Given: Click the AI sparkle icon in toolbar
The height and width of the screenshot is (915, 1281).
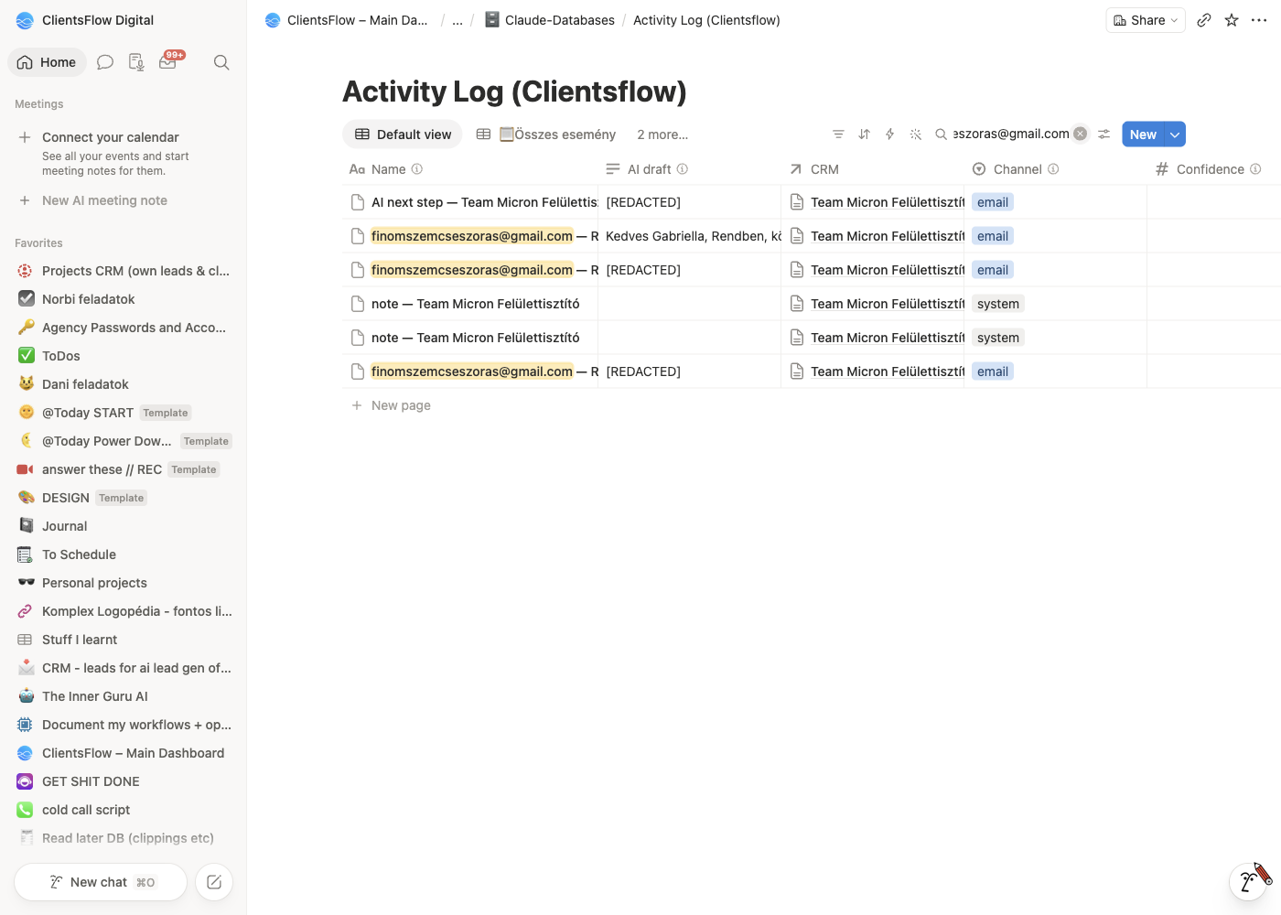Looking at the screenshot, I should tap(915, 135).
